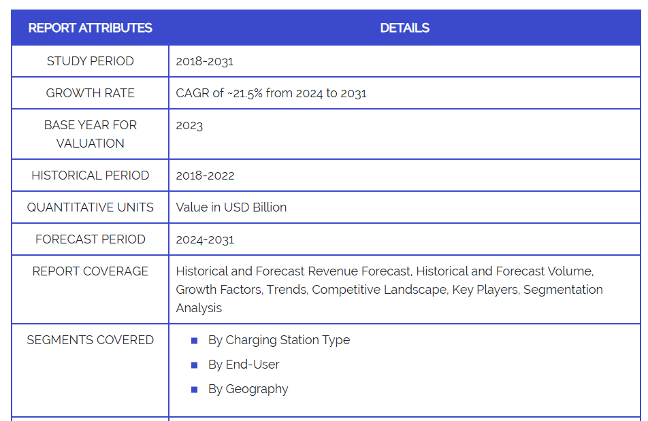
Task: Select the SEGMENTS COVERED row label
Action: click(x=90, y=340)
